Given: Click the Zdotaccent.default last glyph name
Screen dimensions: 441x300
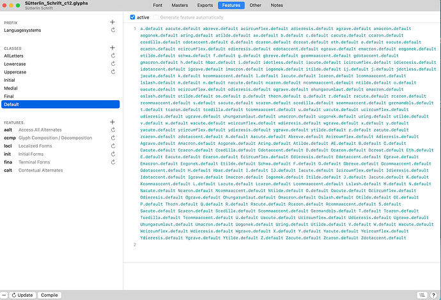Looking at the screenshot, I should 383,238.
